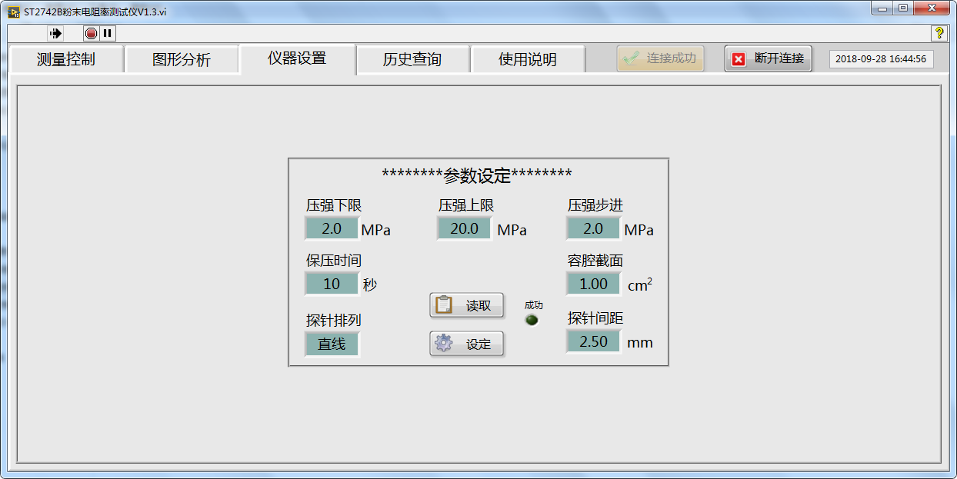The height and width of the screenshot is (479, 957).
Task: Click the gear icon on 设定 button
Action: [x=444, y=344]
